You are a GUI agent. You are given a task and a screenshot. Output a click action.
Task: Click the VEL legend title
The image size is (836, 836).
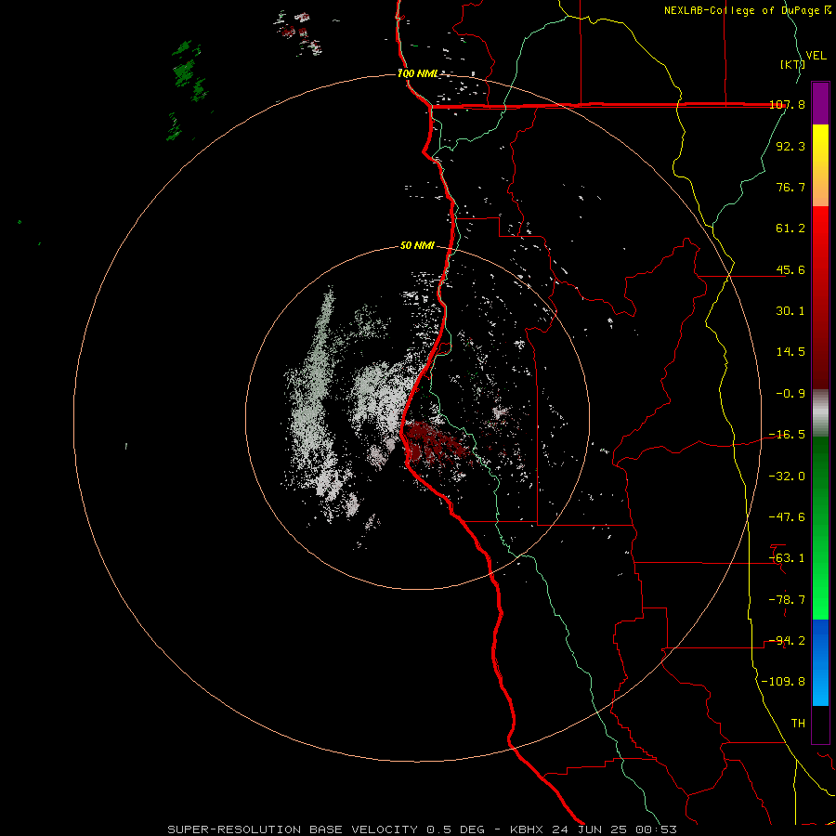[x=816, y=56]
